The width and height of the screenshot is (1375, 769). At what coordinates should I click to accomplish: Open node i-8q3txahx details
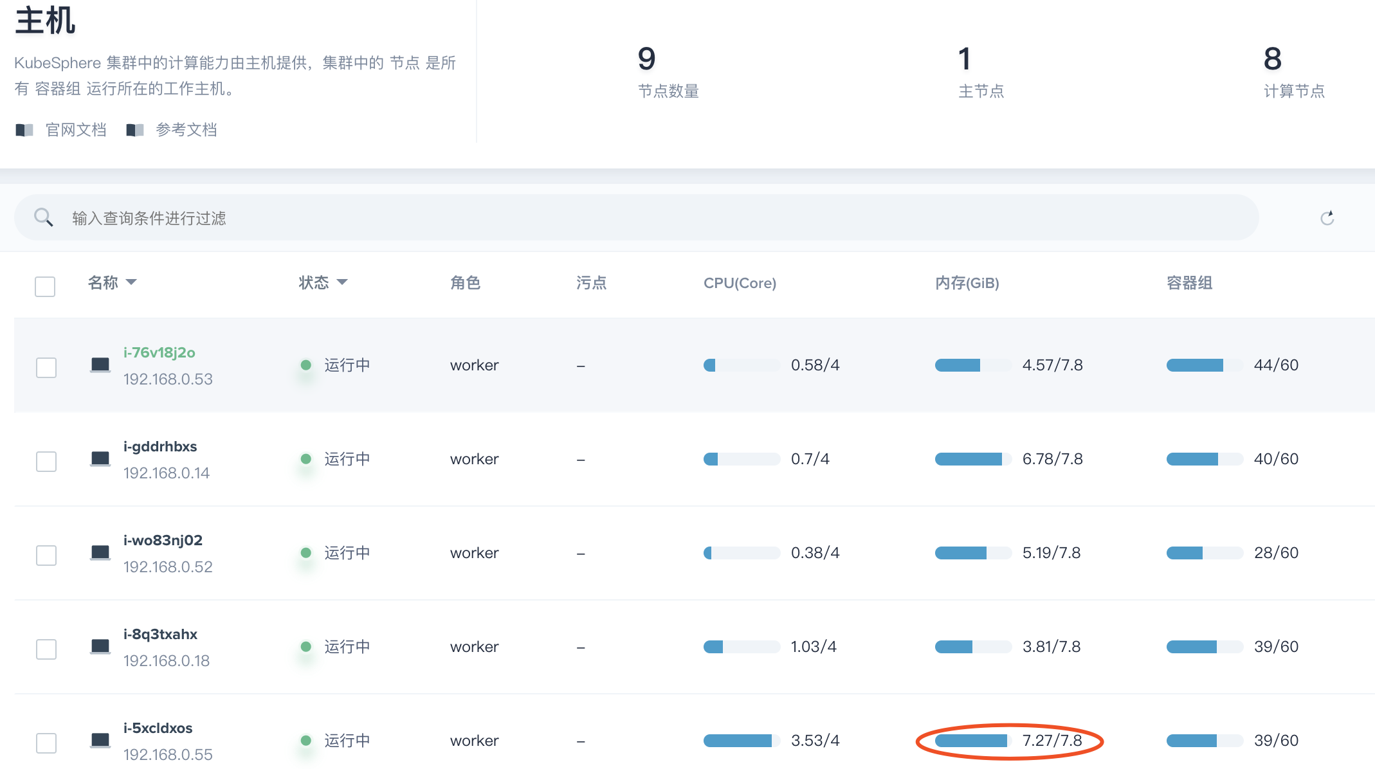point(160,634)
